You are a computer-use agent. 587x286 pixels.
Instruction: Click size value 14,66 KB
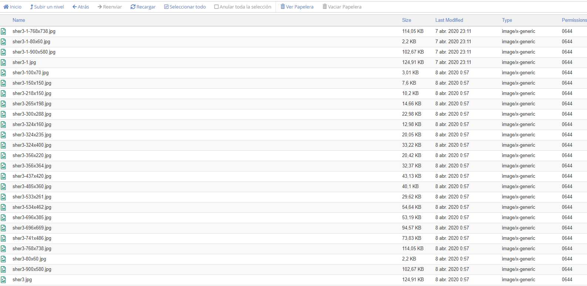[x=412, y=104]
